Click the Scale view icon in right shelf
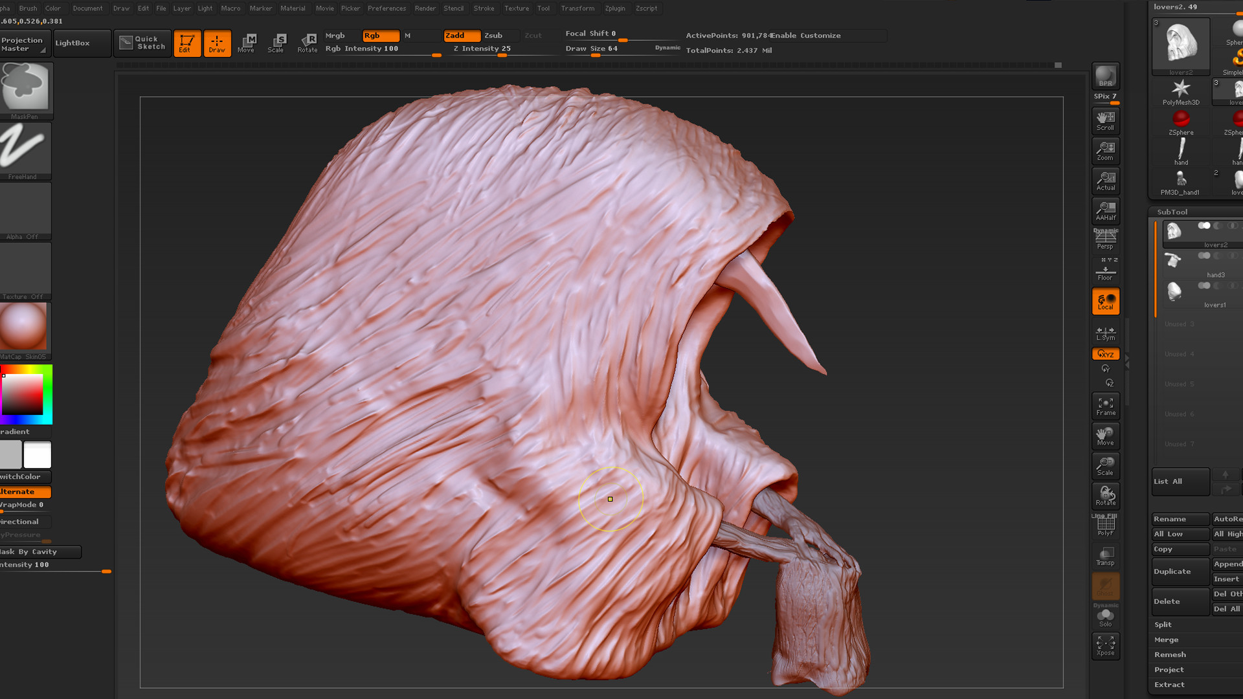This screenshot has height=699, width=1243. click(1105, 466)
